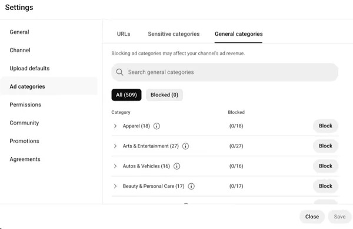Open the Sensitive categories tab
The width and height of the screenshot is (353, 229).
click(x=174, y=34)
